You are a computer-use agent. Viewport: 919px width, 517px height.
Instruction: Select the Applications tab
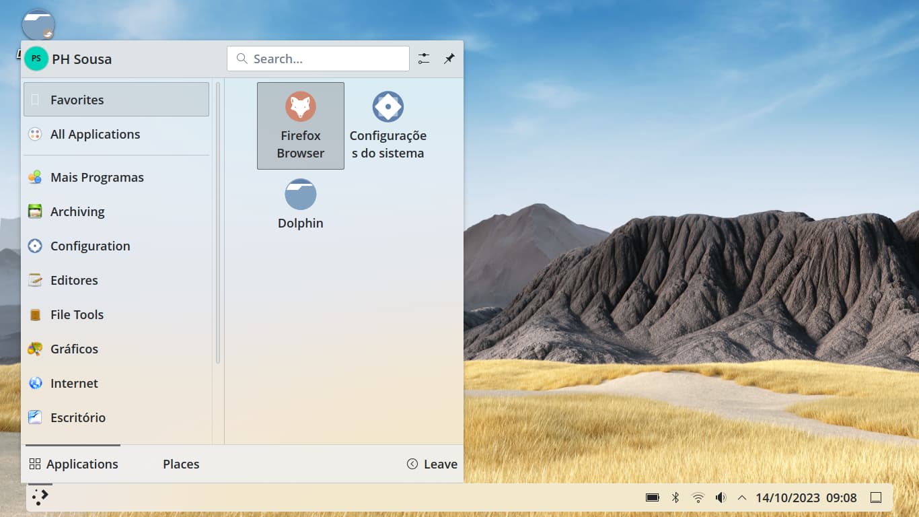73,464
